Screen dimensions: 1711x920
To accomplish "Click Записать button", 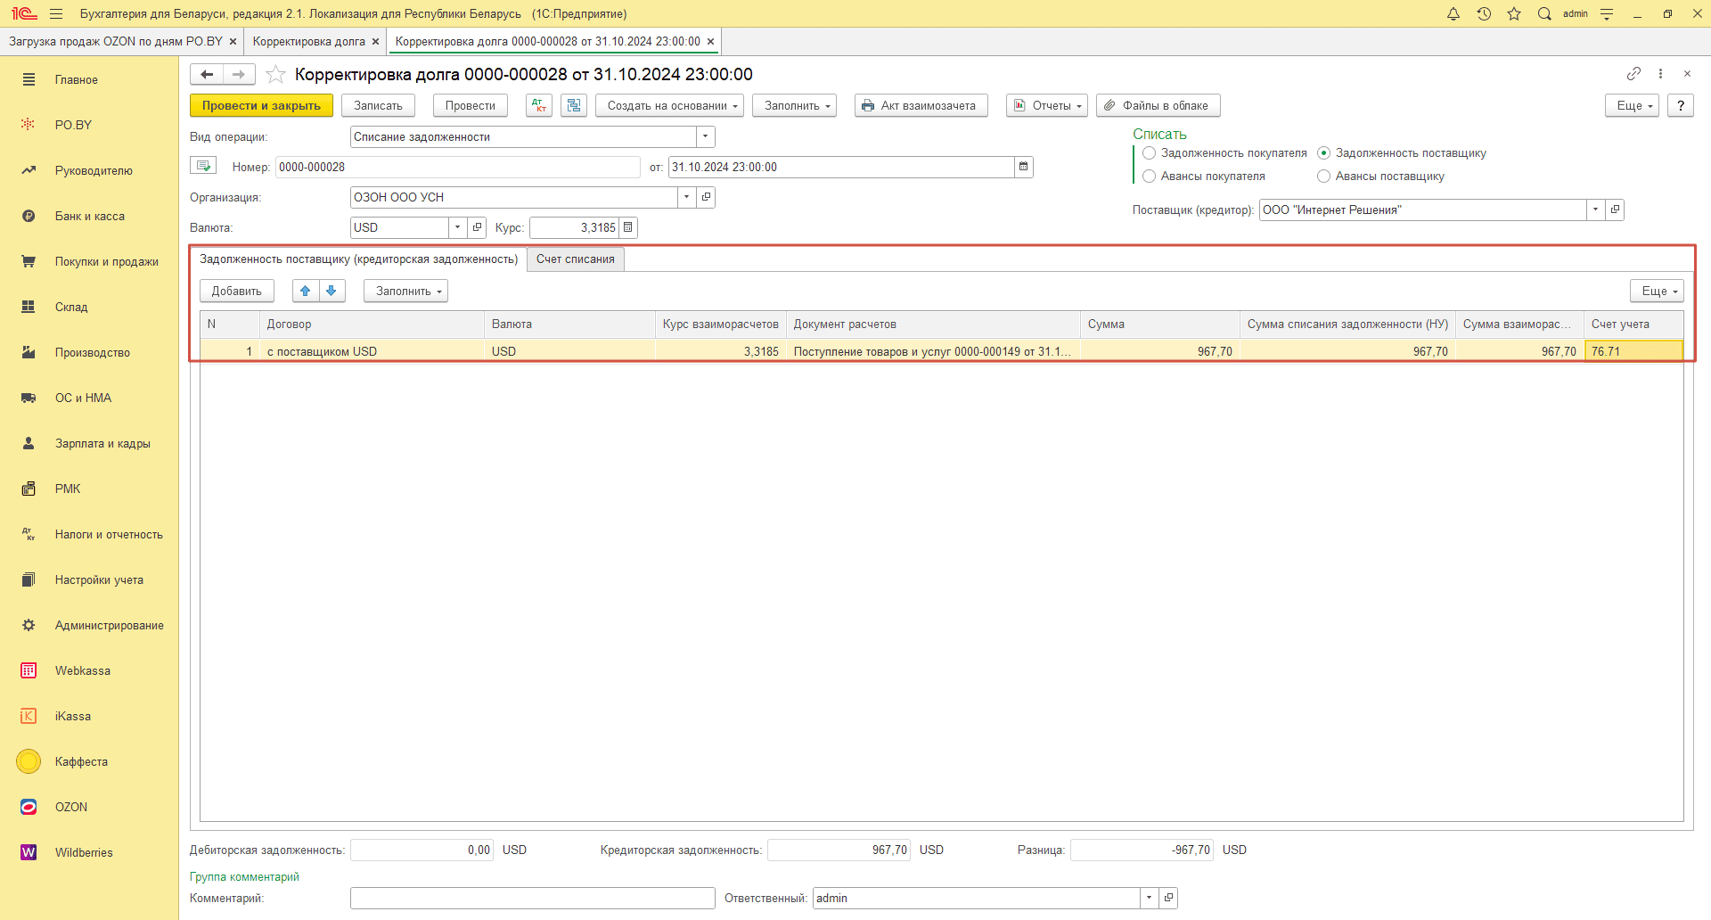I will [378, 105].
